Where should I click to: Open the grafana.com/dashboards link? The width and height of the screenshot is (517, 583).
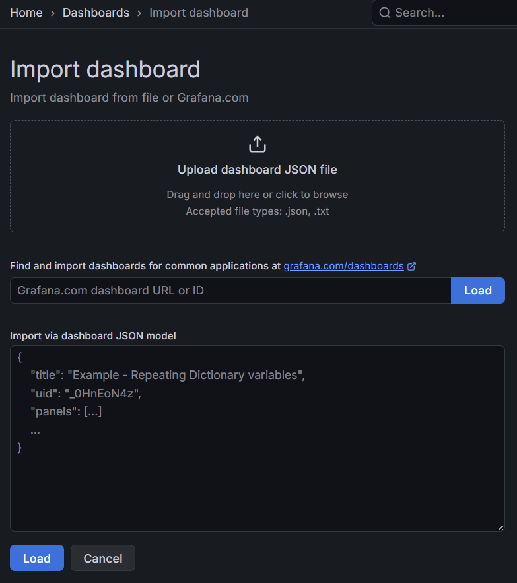(343, 265)
